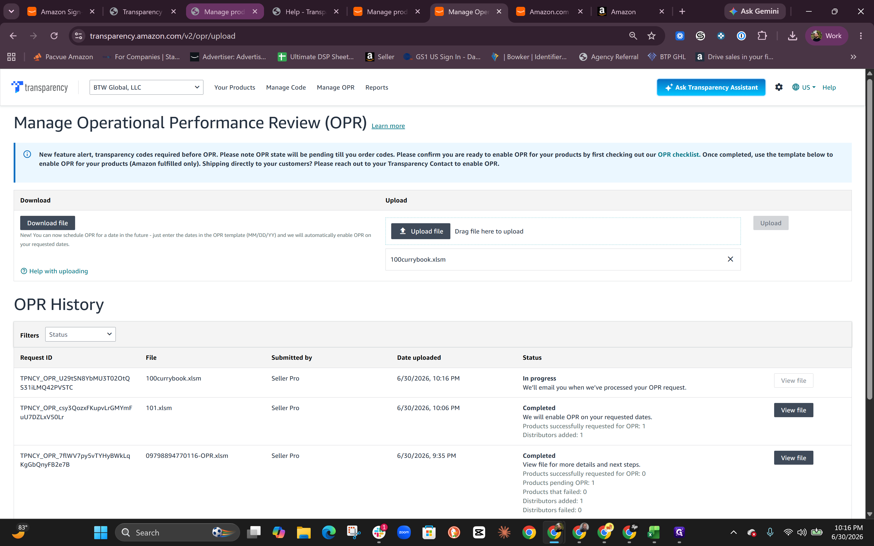
Task: Select the 6/30/2026, 10:06 PM date cell
Action: point(428,408)
